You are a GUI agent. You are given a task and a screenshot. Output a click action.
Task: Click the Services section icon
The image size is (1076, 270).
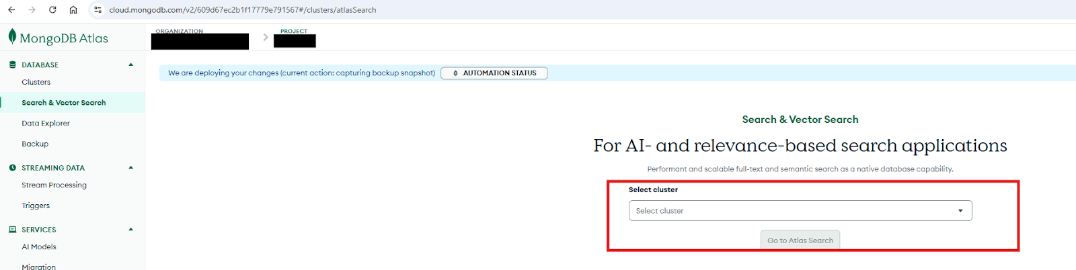[x=12, y=230]
